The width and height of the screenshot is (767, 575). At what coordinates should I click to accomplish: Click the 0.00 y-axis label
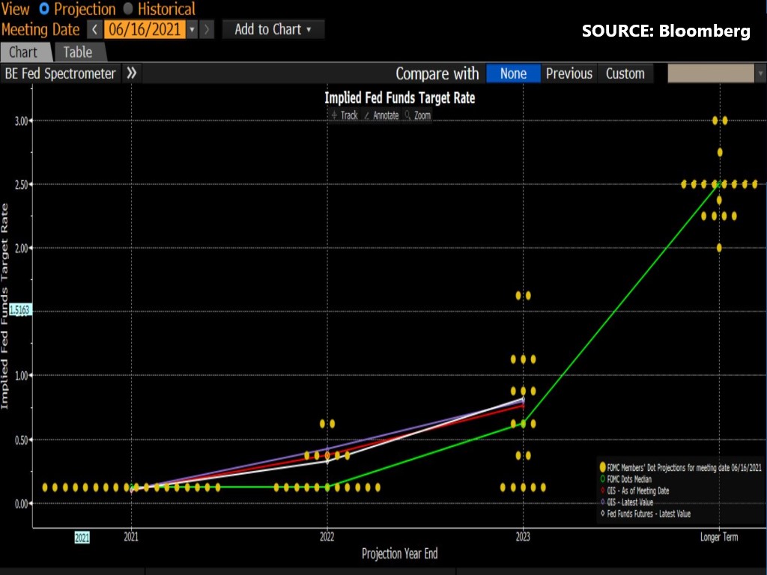(x=21, y=504)
